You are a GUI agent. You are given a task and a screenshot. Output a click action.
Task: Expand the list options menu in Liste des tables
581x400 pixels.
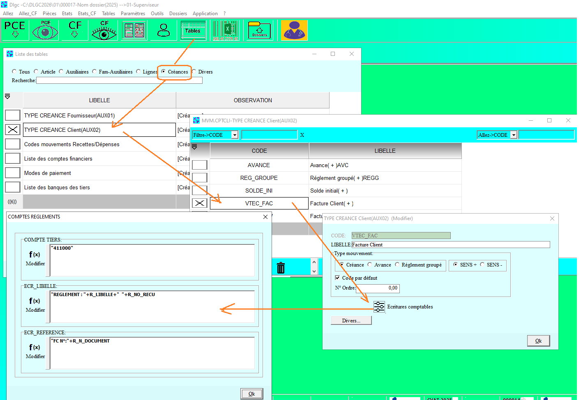pyautogui.click(x=7, y=97)
